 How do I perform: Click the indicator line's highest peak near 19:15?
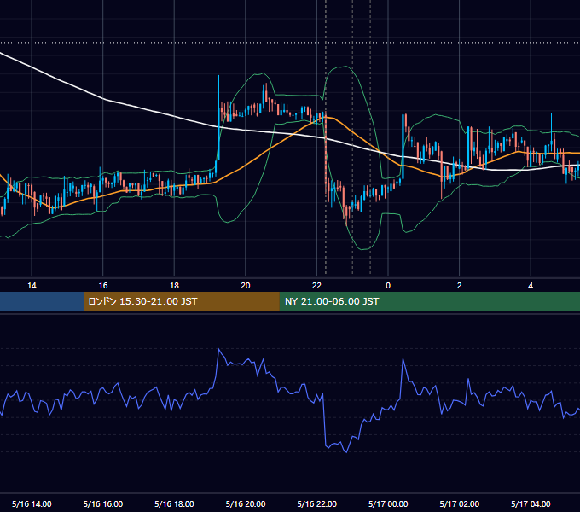coord(219,349)
